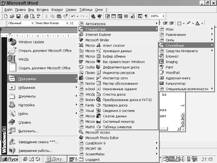Open the Document Map icon
The height and width of the screenshot is (163, 217).
(x=140, y=16)
